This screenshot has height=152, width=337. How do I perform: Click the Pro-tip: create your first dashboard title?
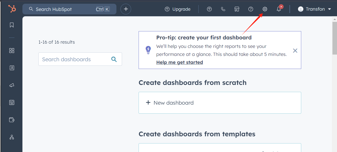204,38
